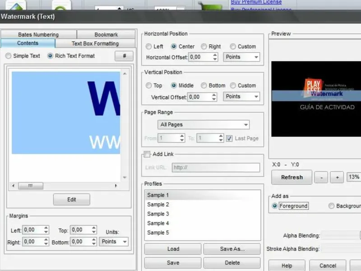Image resolution: width=361 pixels, height=271 pixels.
Task: Click Save profile button
Action: (173, 263)
